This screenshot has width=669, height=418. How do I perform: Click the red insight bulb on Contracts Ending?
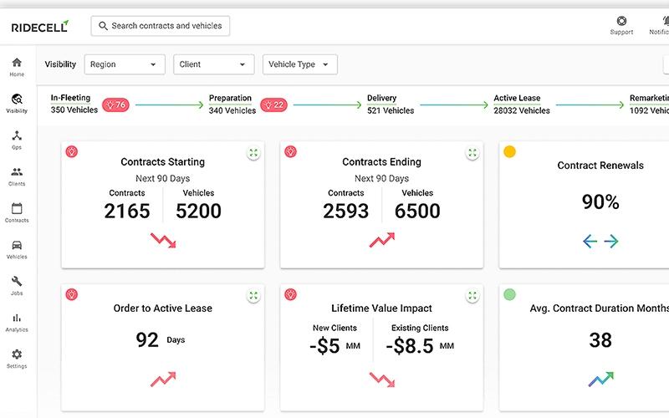click(x=290, y=151)
